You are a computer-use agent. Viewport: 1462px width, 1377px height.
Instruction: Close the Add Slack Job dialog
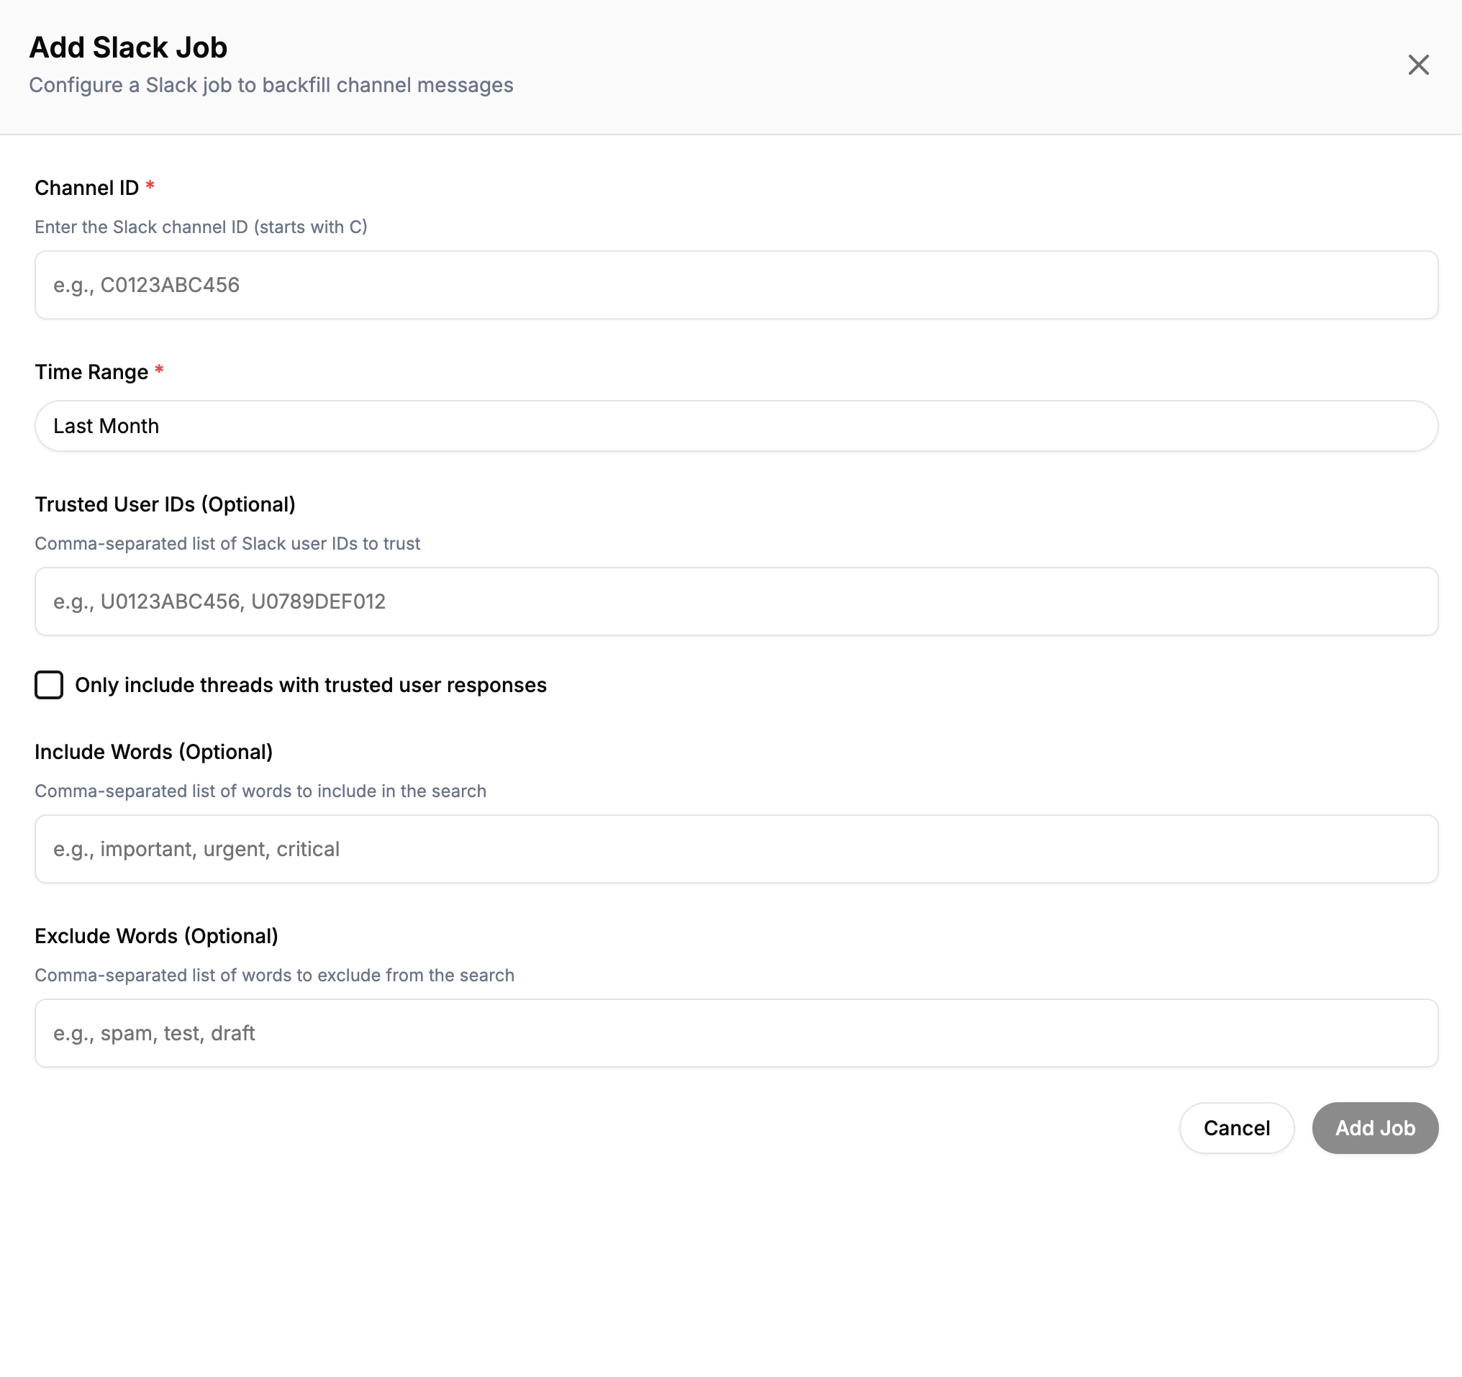click(1417, 65)
